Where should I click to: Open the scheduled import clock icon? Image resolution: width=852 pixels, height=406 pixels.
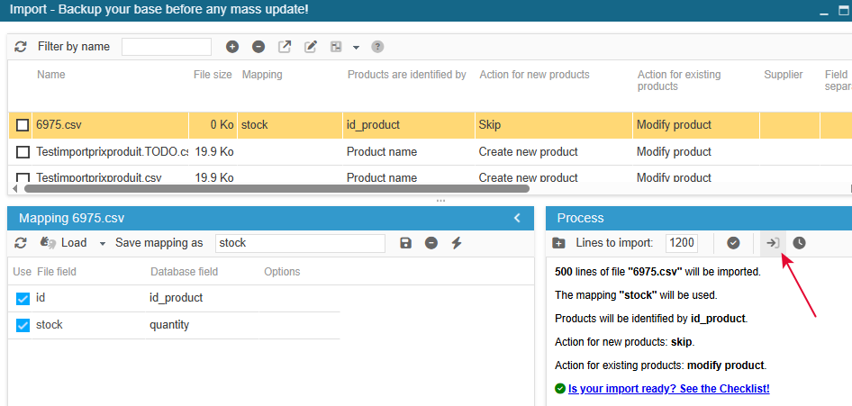click(799, 243)
